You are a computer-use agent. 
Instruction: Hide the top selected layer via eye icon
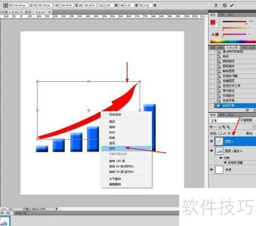click(212, 141)
